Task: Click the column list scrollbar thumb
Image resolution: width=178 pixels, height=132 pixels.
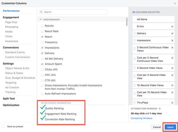Action: pos(127,22)
